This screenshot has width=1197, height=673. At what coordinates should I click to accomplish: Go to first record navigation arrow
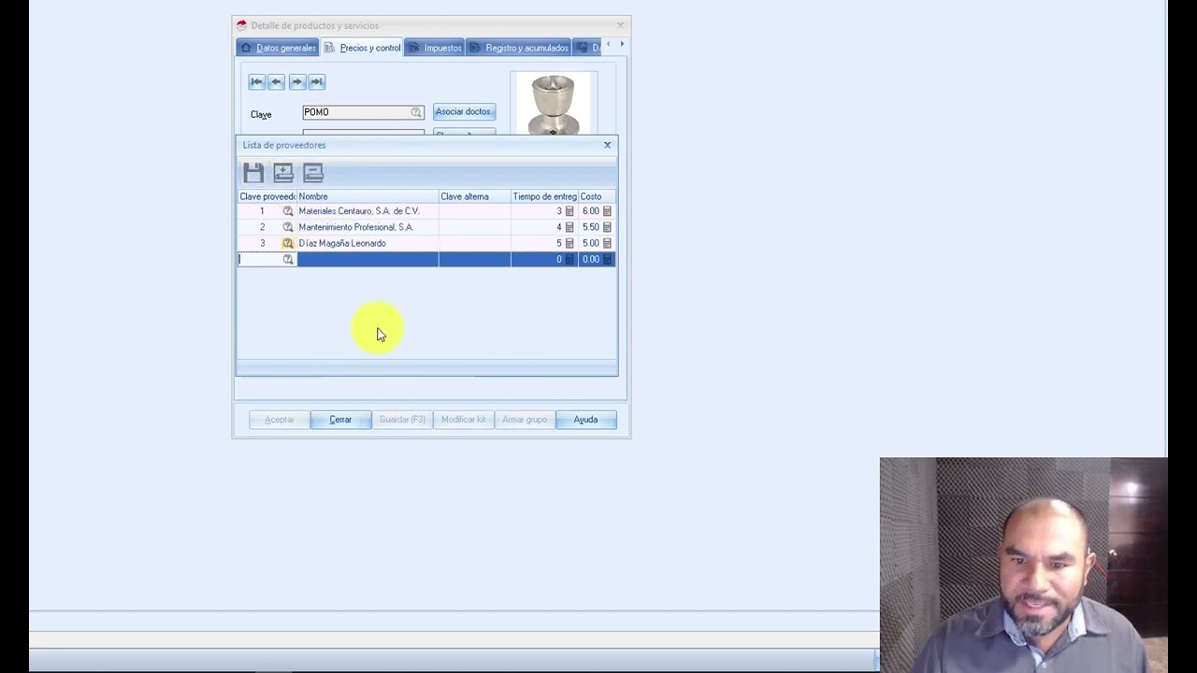click(x=256, y=82)
